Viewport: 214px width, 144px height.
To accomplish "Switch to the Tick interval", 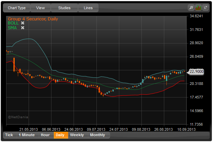I will [9, 135].
